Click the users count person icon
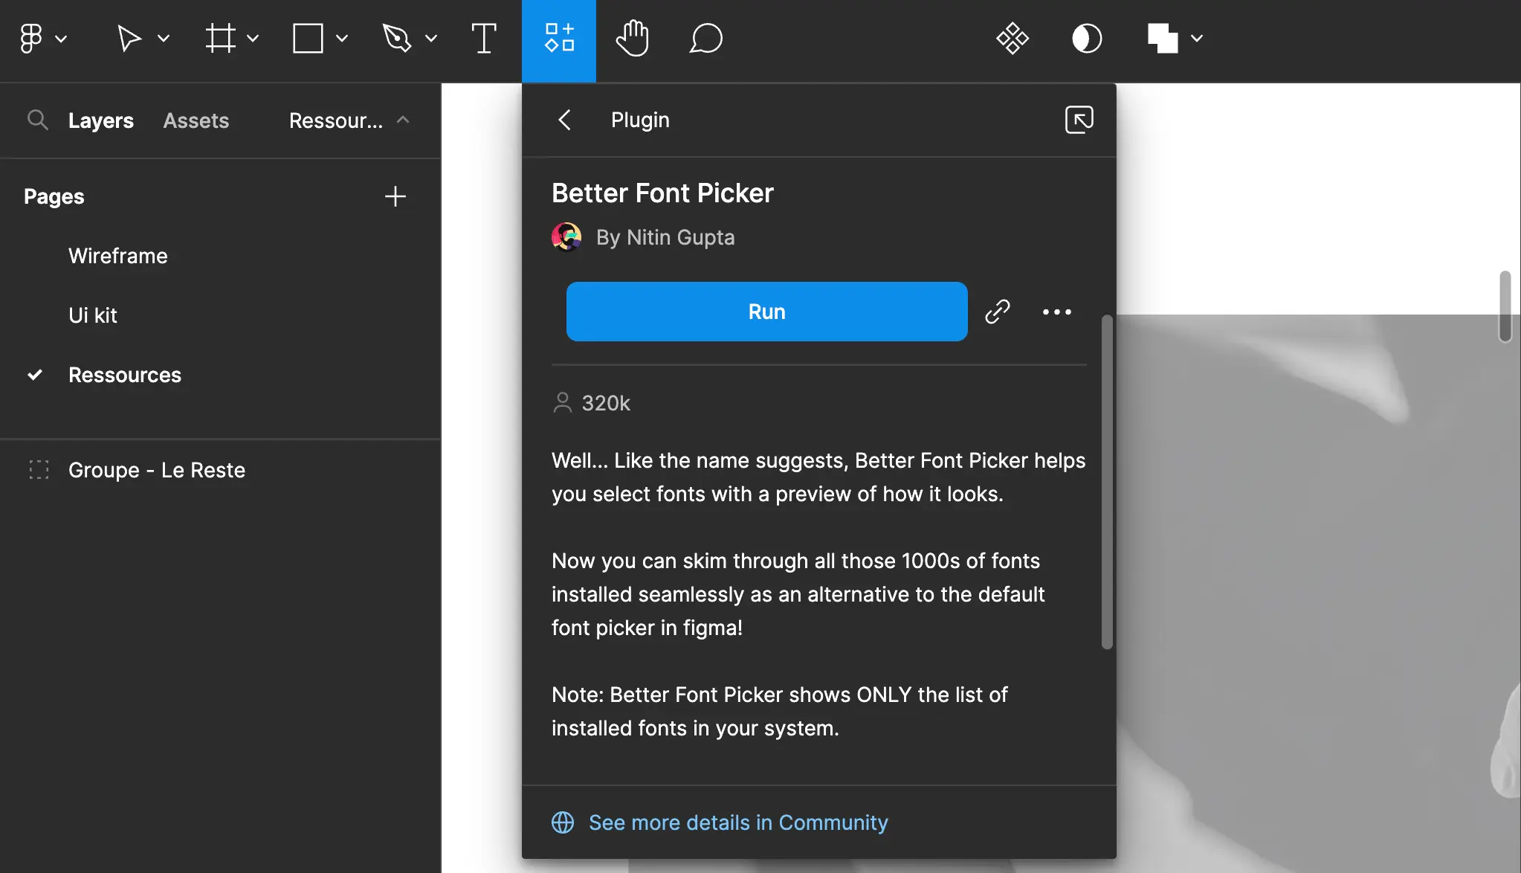The image size is (1521, 873). (563, 402)
